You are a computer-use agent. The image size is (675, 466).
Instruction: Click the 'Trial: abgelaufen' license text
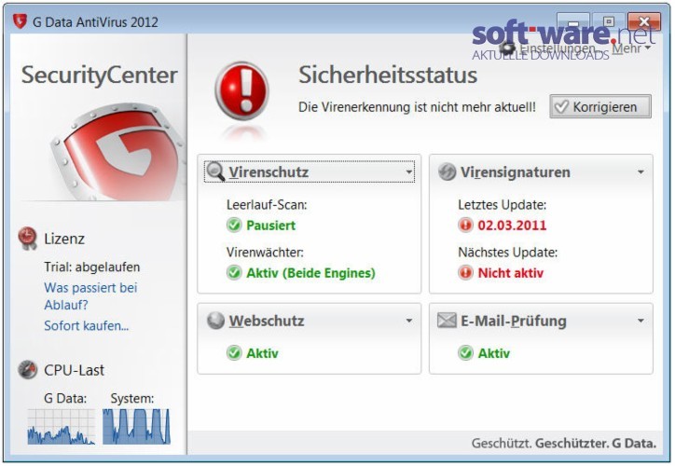[91, 267]
